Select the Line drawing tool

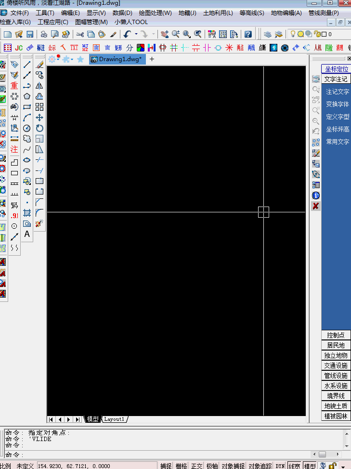pos(27,65)
